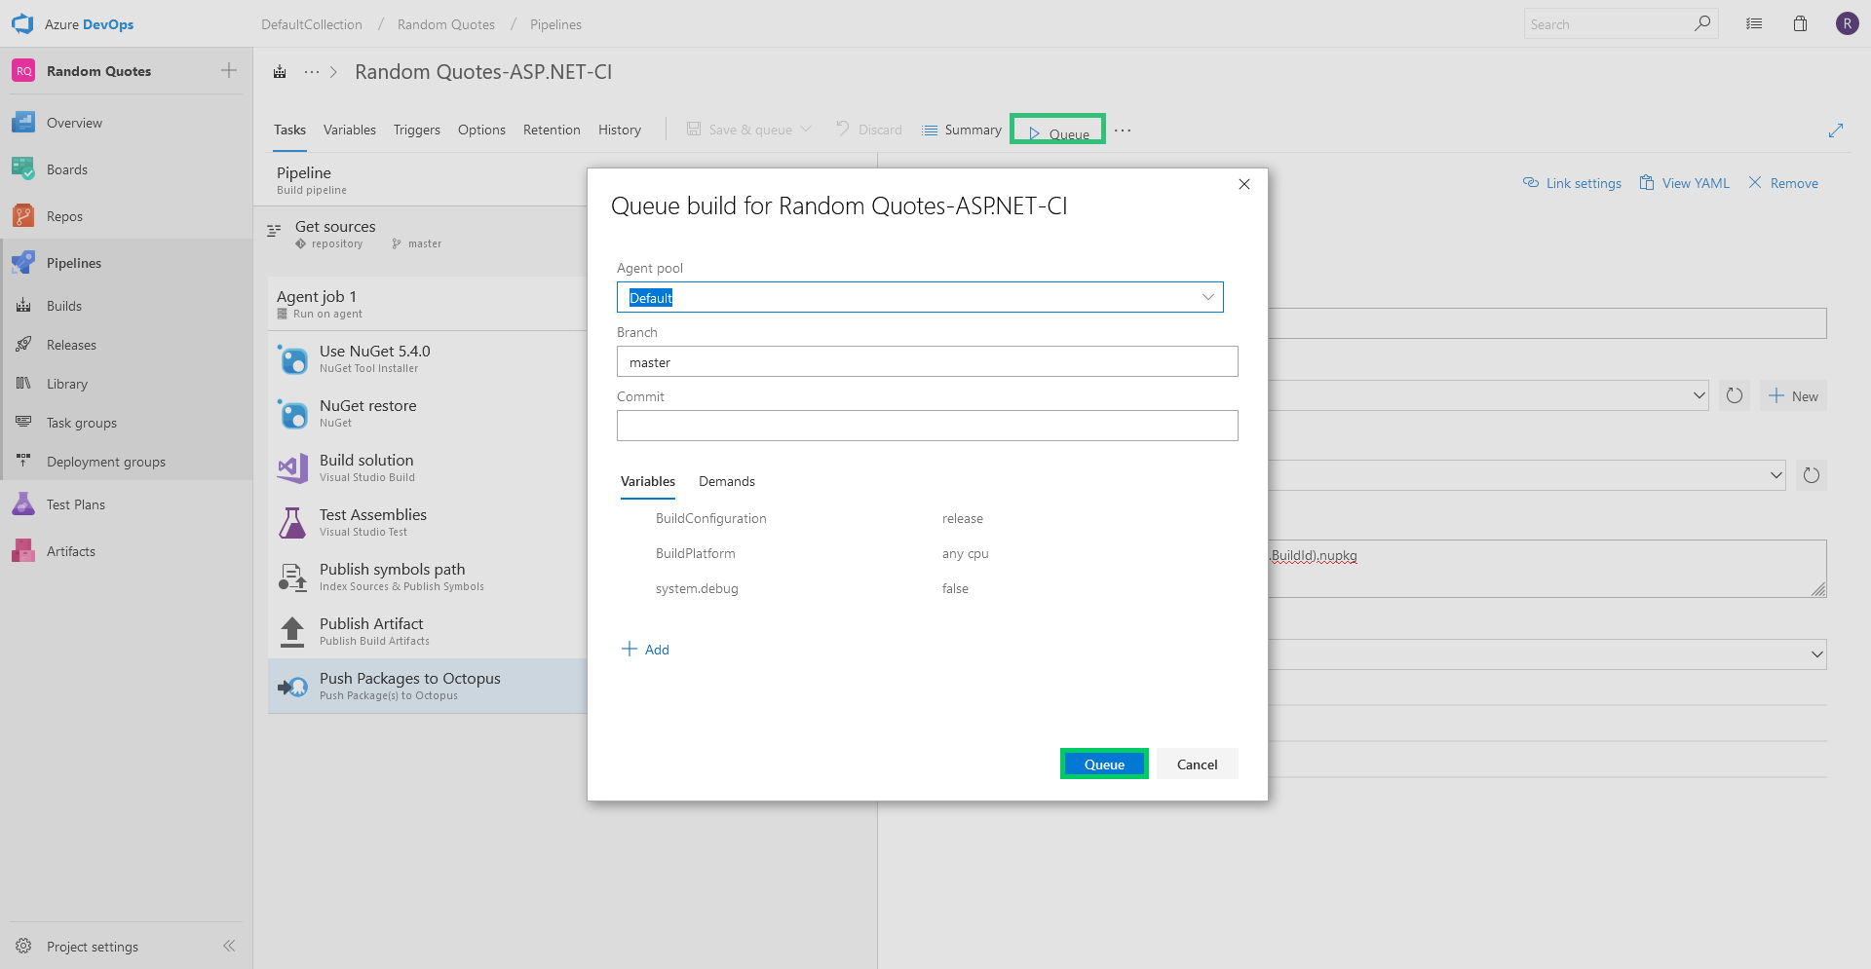
Task: Click the any cpu BuildPlatform value
Action: [x=966, y=553]
